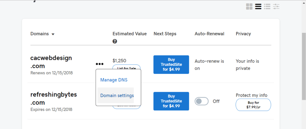Open the cacwebdesign.com domain name
Viewport: 306px width, 129px height.
coord(51,62)
